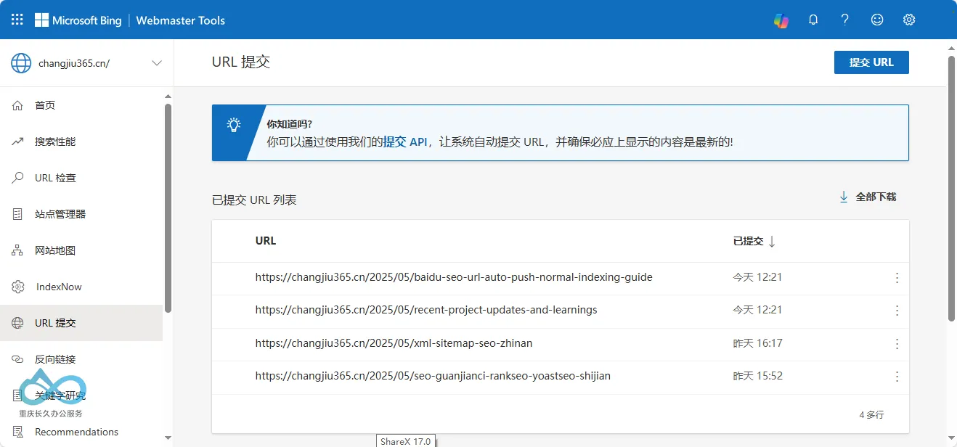Viewport: 957px width, 447px height.
Task: Open the help question mark
Action: [x=845, y=20]
